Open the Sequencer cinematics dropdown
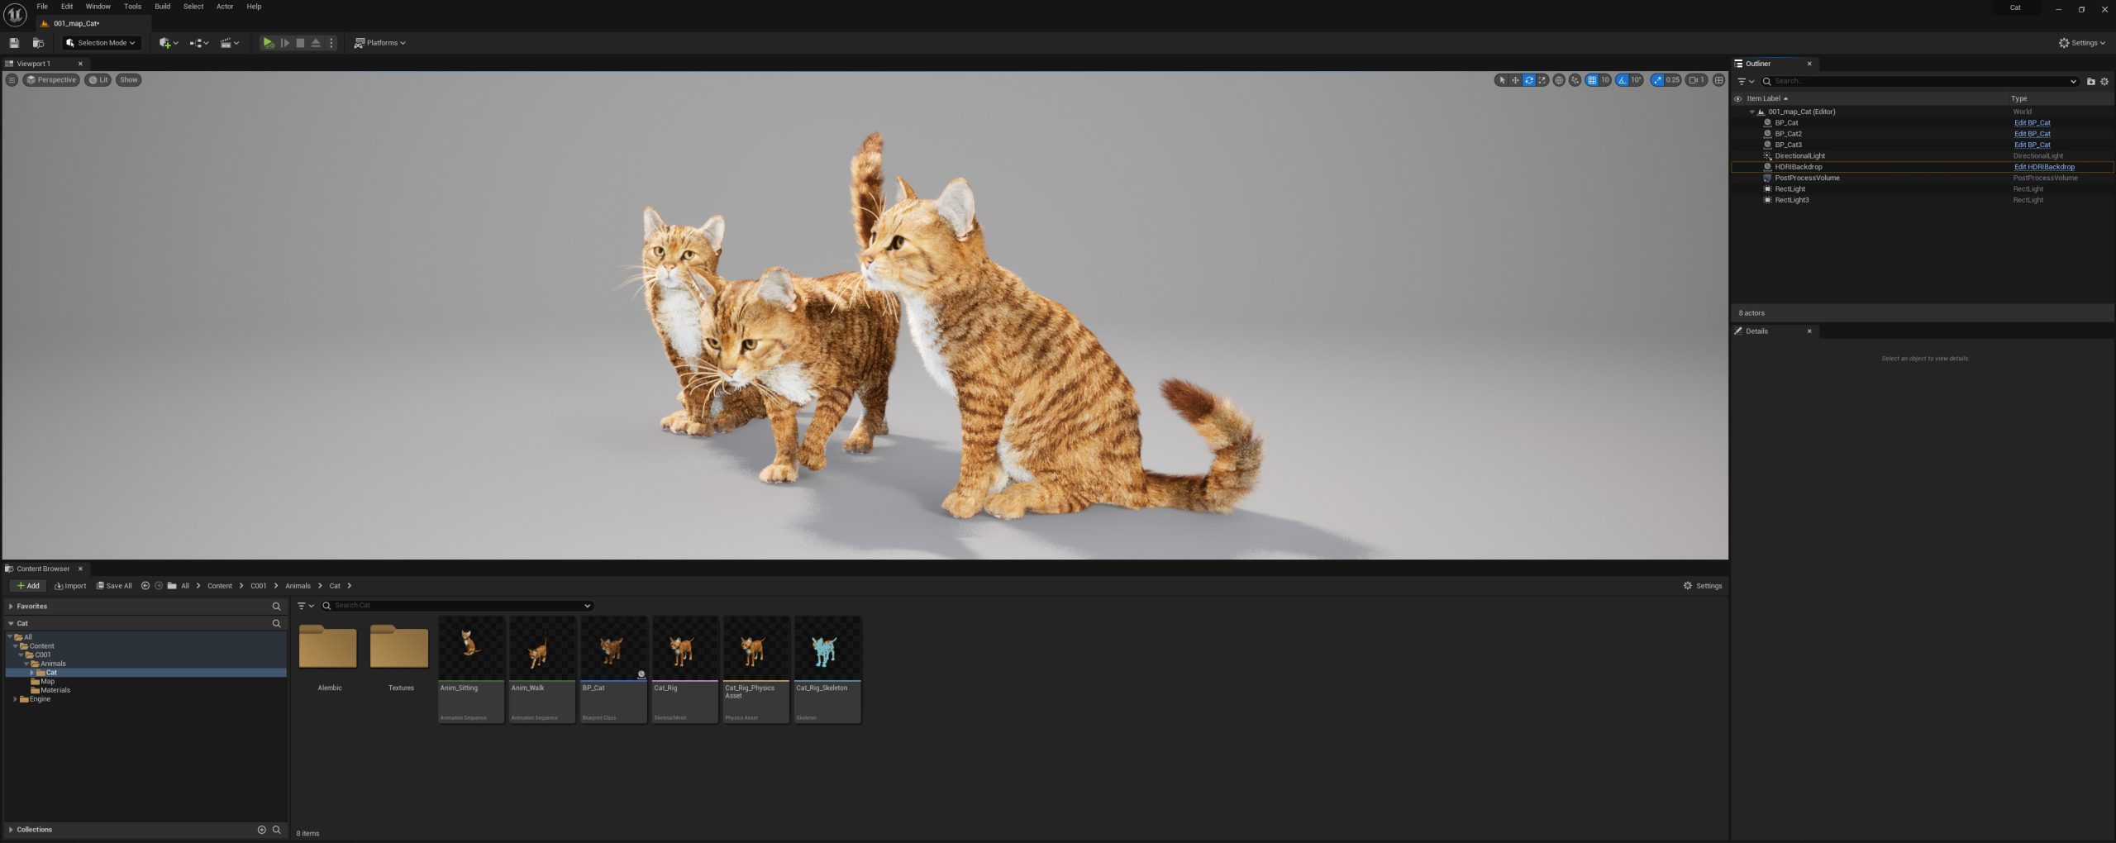2116x843 pixels. (230, 43)
